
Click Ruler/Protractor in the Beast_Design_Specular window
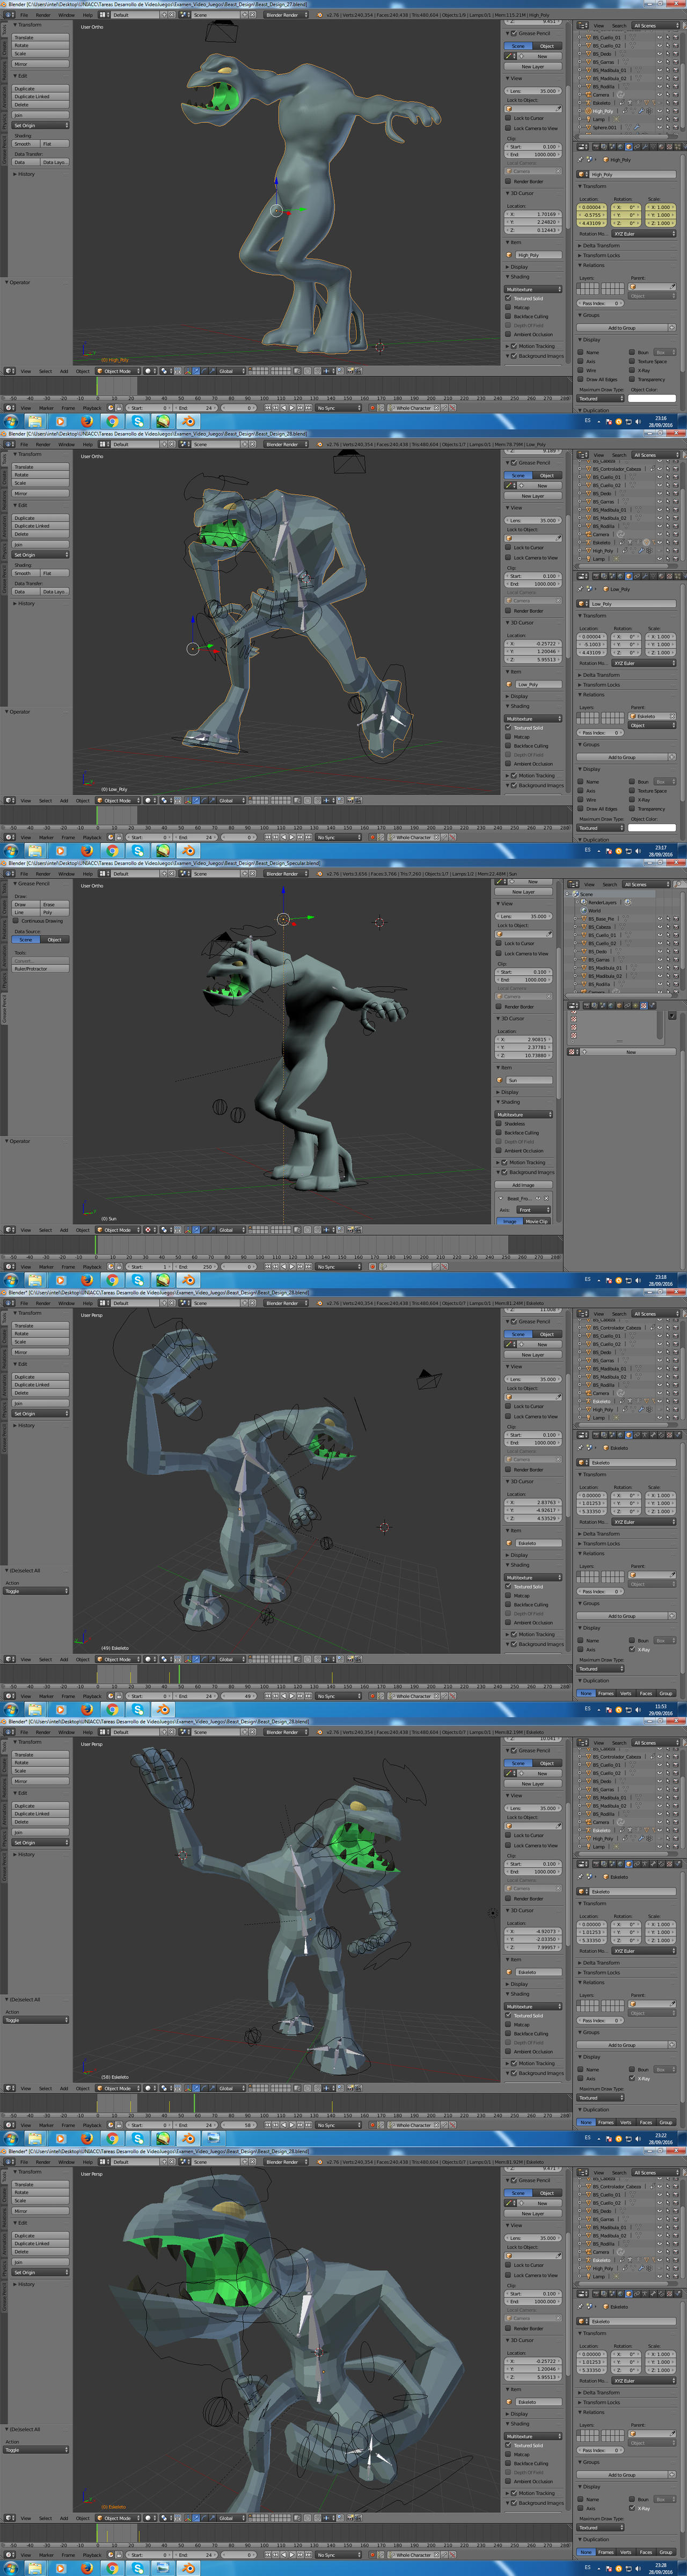tap(40, 969)
